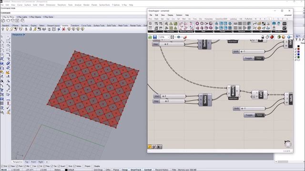
Task: Open a file using the green Grasshopper icon
Action: (150, 37)
